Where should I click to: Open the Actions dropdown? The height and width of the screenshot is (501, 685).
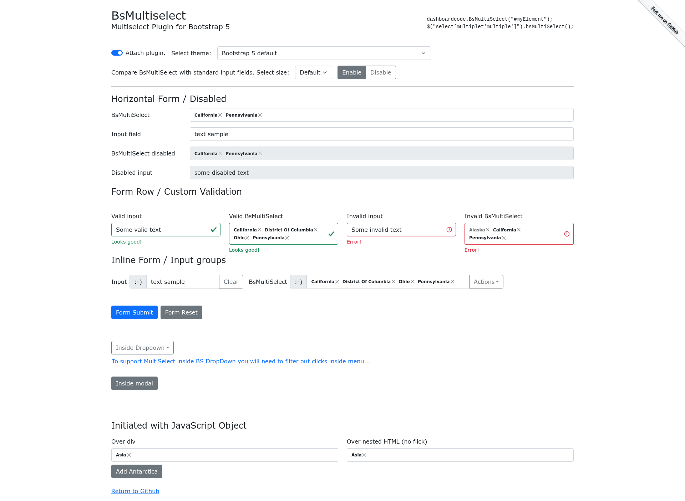pyautogui.click(x=486, y=282)
